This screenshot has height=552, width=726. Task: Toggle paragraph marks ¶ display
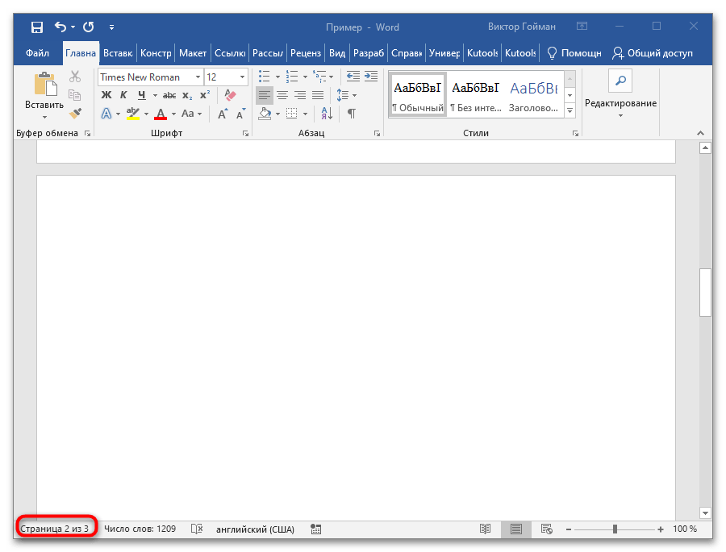(x=352, y=114)
